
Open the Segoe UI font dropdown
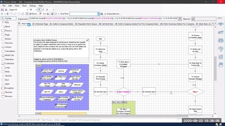(x=28, y=10)
